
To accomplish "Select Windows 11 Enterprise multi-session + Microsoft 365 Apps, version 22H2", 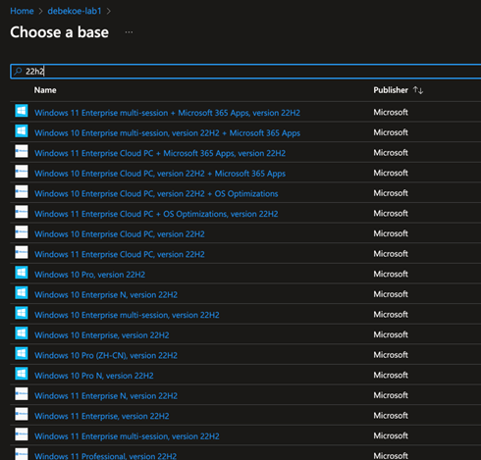I will pos(167,113).
